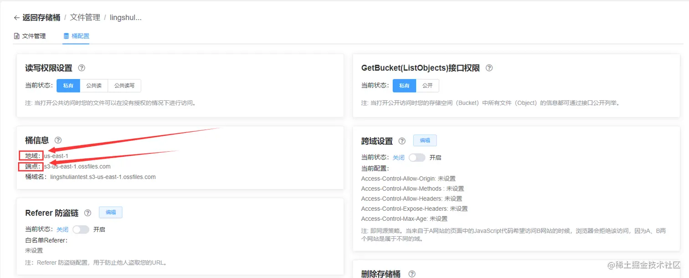Image resolution: width=689 pixels, height=278 pixels.
Task: Click 关闭 label in 跨域设置
Action: coord(399,158)
